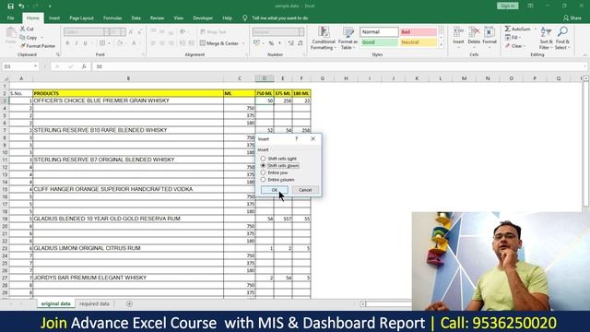The height and width of the screenshot is (332, 590).
Task: Click the Fill Color bucket icon
Action: 120,43
